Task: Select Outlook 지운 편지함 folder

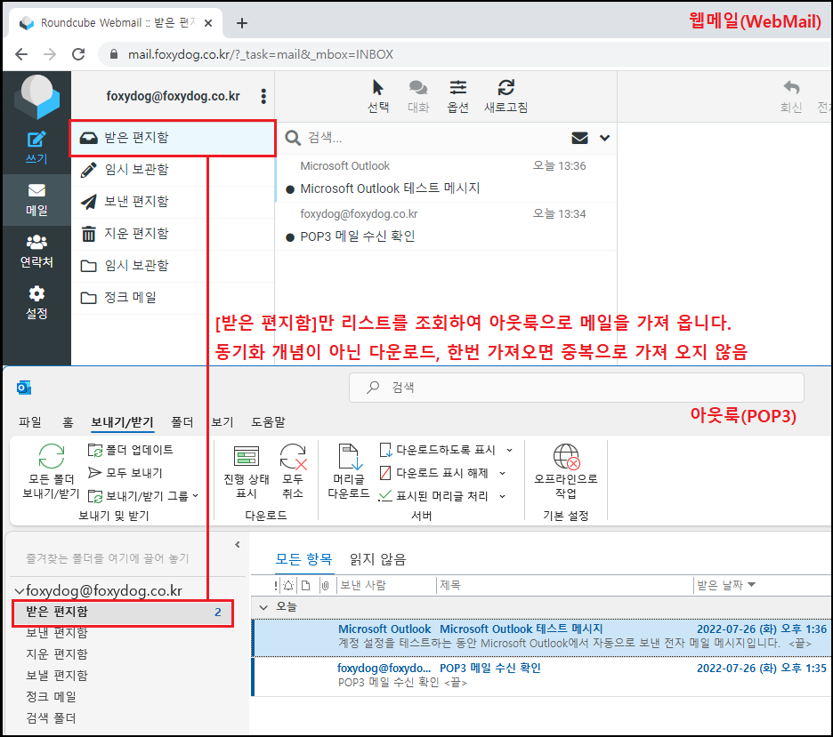Action: (x=57, y=653)
